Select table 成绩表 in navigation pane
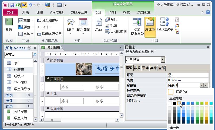215x130 pixels. 19,70
